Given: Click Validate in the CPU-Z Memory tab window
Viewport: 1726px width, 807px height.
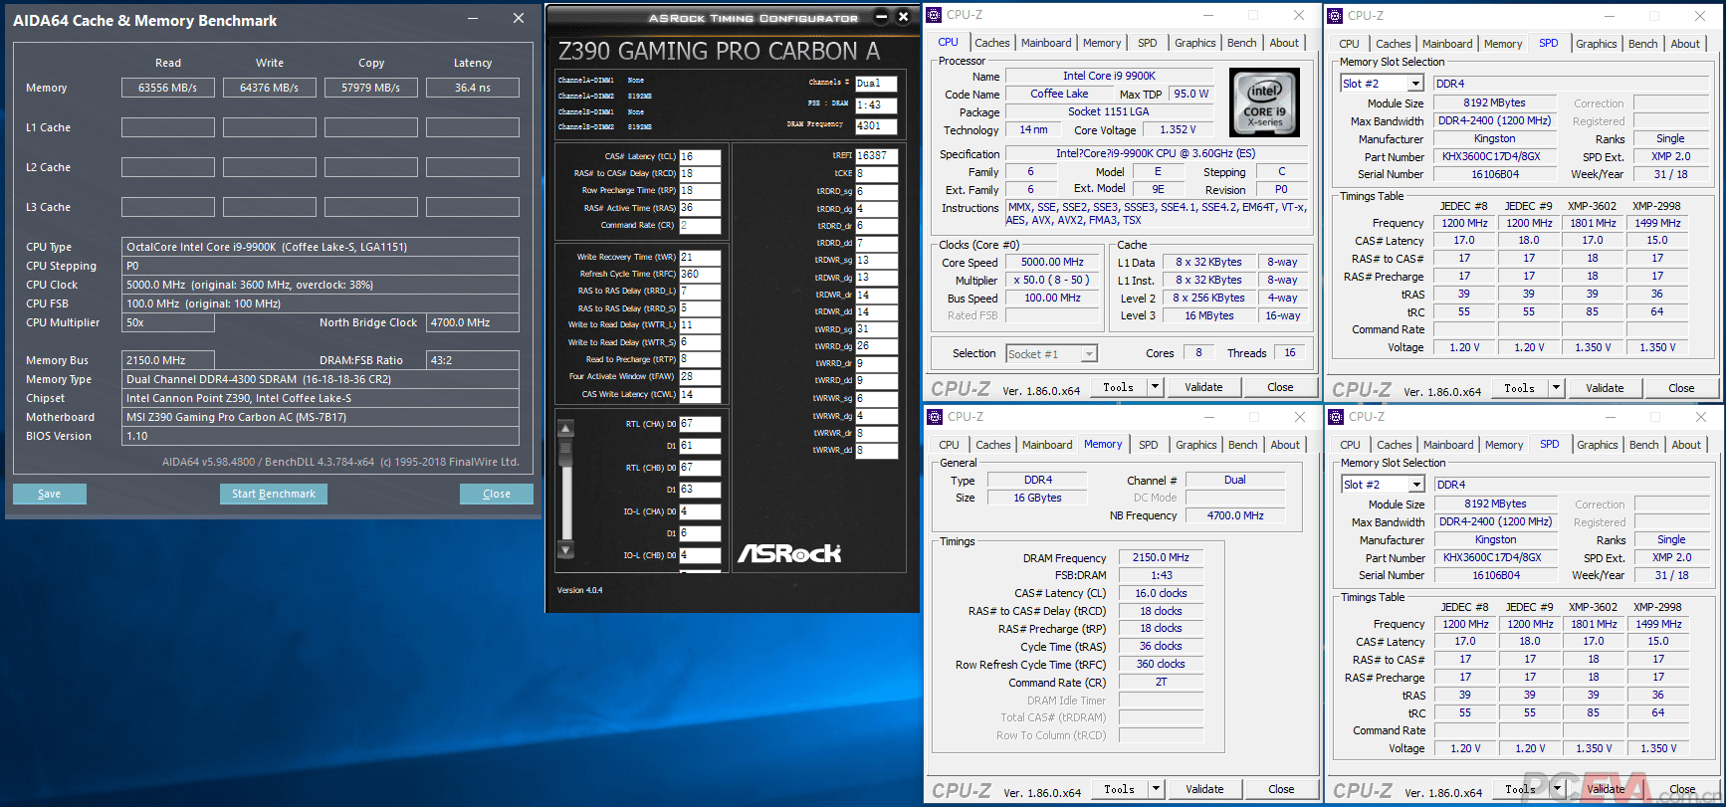Looking at the screenshot, I should coord(1205,789).
